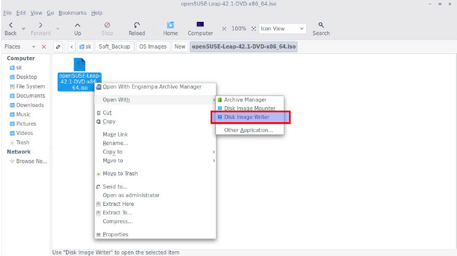The width and height of the screenshot is (457, 256).
Task: Choose Send to in context menu
Action: pos(155,187)
